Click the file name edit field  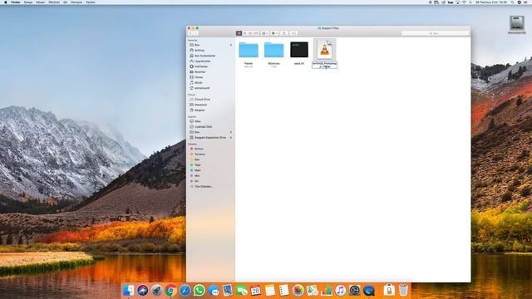click(325, 65)
